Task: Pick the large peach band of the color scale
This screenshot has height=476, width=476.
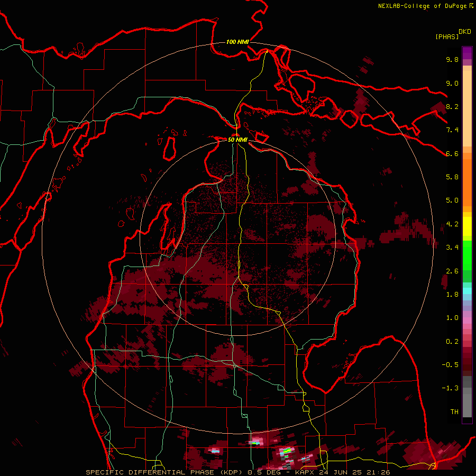Action: click(x=467, y=108)
